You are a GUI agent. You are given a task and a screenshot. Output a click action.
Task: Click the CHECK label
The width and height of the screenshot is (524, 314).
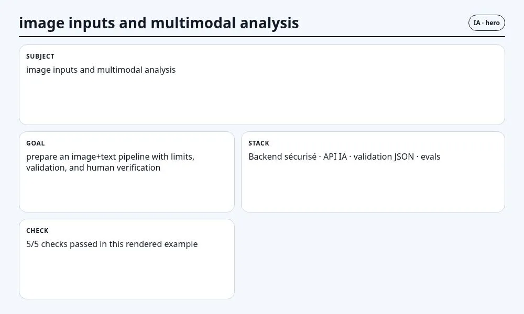click(37, 231)
